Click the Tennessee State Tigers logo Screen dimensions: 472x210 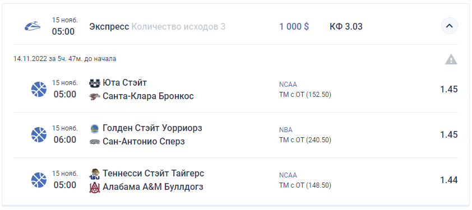pyautogui.click(x=95, y=174)
